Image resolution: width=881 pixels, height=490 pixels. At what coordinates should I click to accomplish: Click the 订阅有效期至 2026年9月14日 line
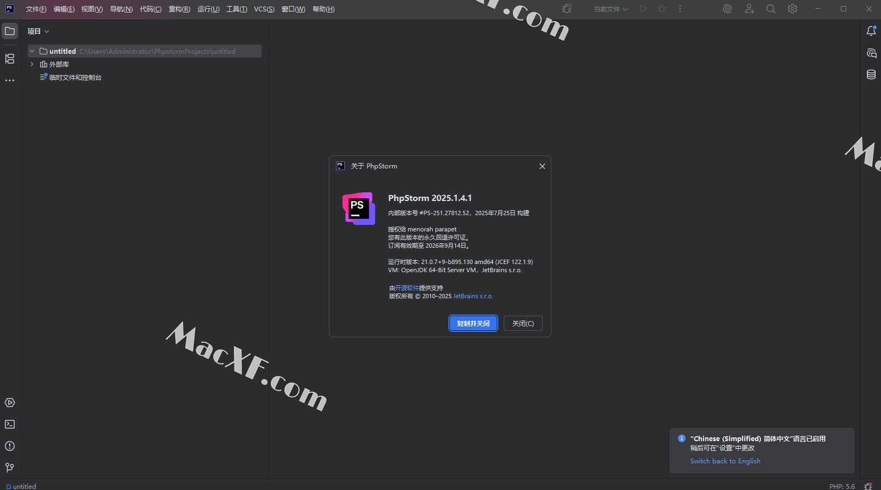click(x=429, y=246)
